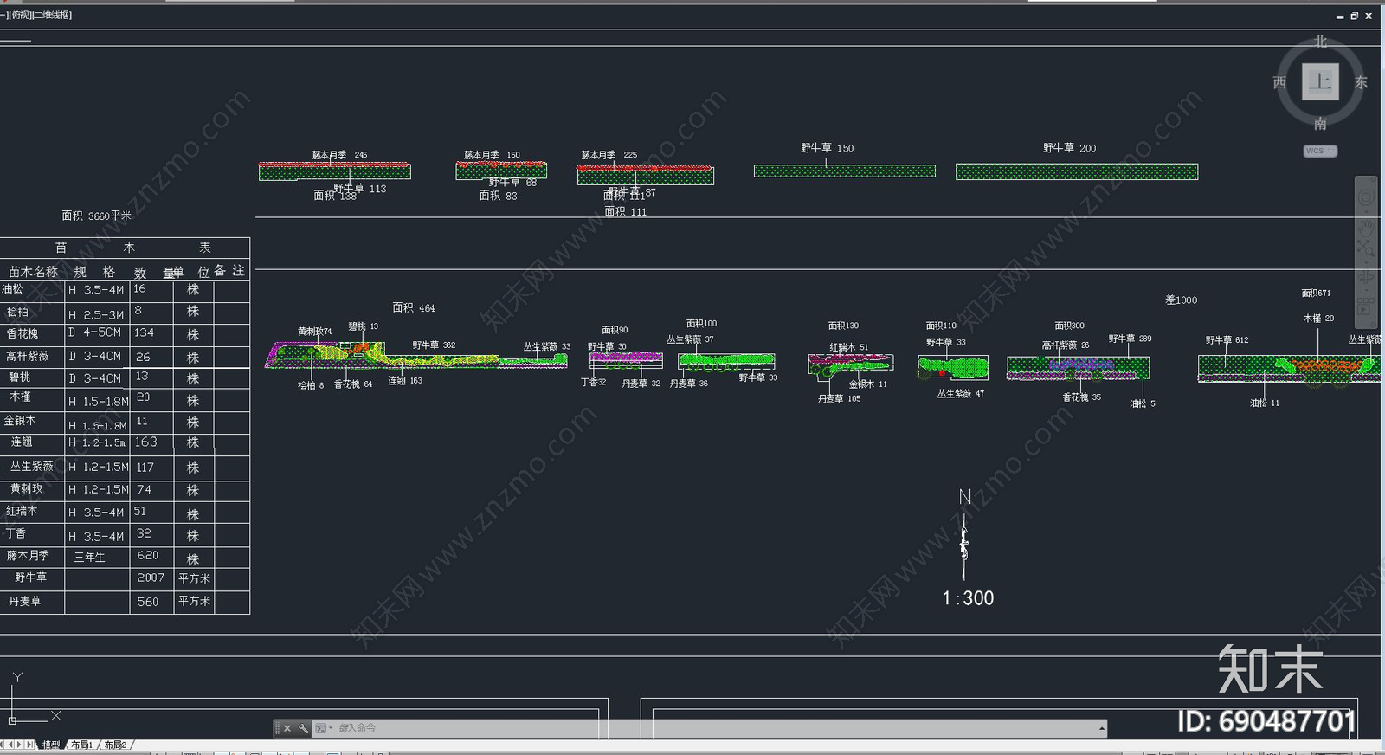Select the 面积 464 label

(x=414, y=307)
